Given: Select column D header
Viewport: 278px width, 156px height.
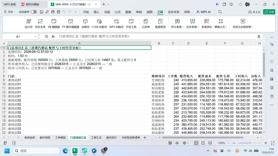Looking at the screenshot, I should click(x=188, y=43).
